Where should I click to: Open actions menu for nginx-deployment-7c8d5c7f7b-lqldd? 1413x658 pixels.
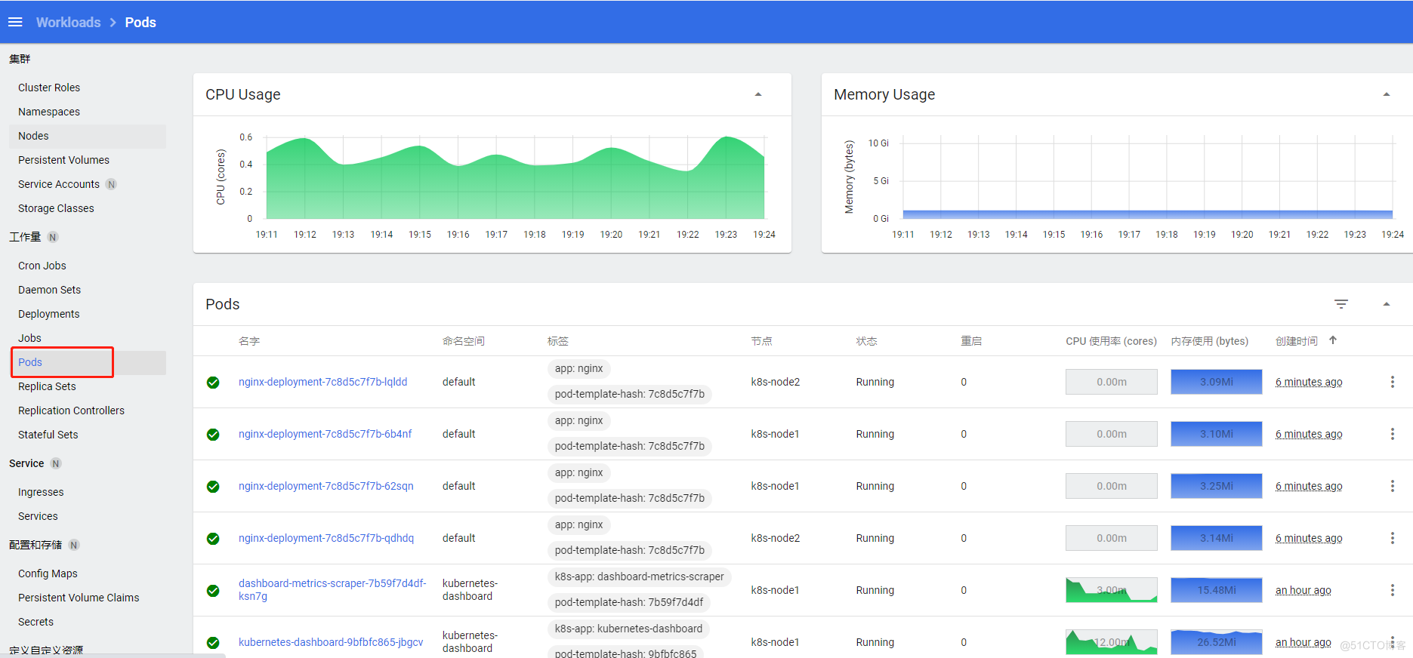coord(1393,382)
